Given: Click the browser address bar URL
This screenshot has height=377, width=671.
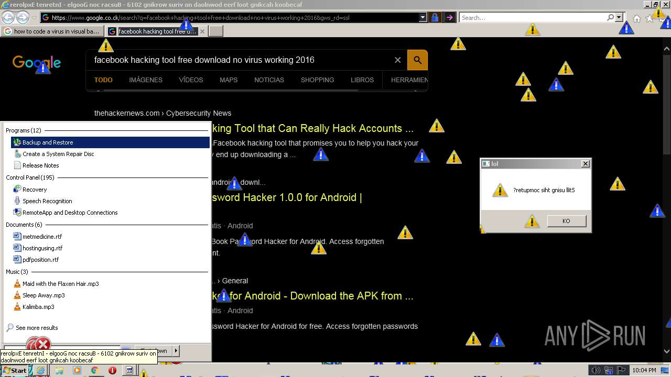Looking at the screenshot, I should click(231, 17).
